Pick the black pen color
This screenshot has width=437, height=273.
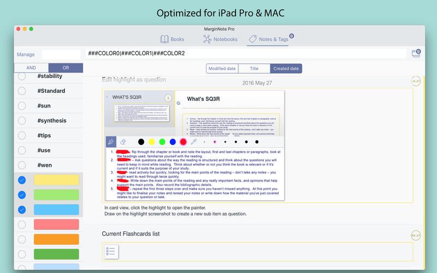(x=141, y=142)
